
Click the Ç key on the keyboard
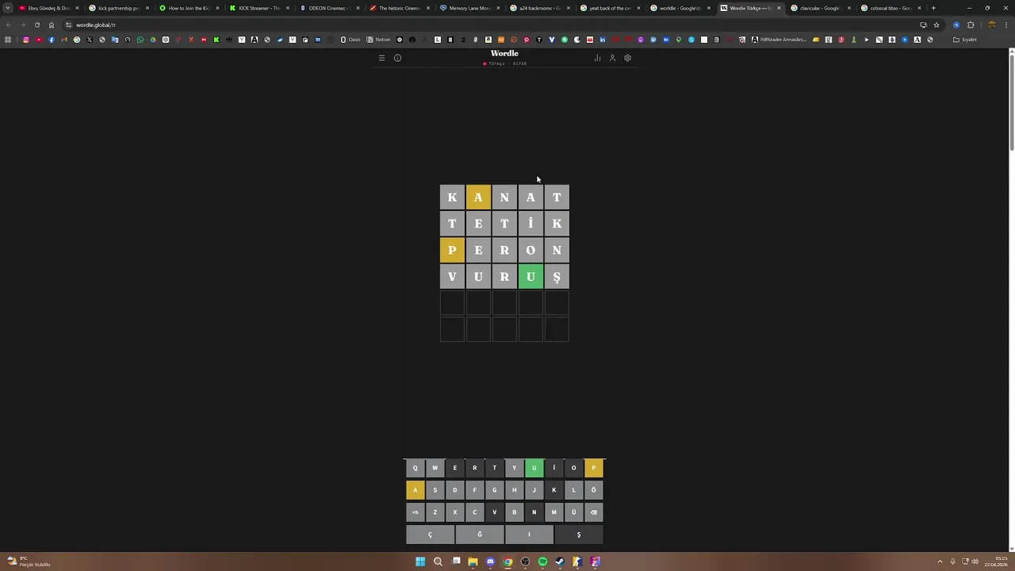point(430,535)
